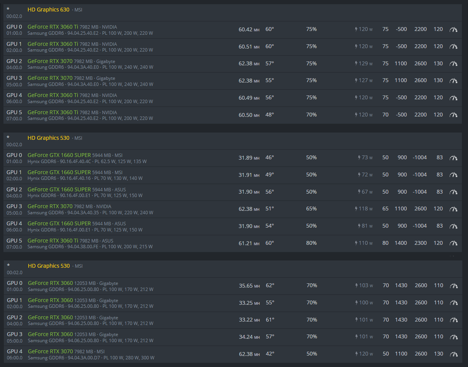Select the 110 w power draw value
This screenshot has width=468, height=367.
pyautogui.click(x=366, y=243)
